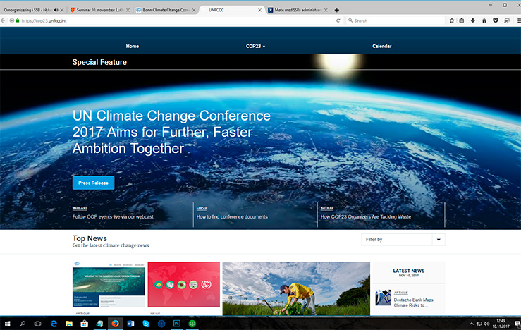Go to Firefox home page icon

tap(484, 20)
